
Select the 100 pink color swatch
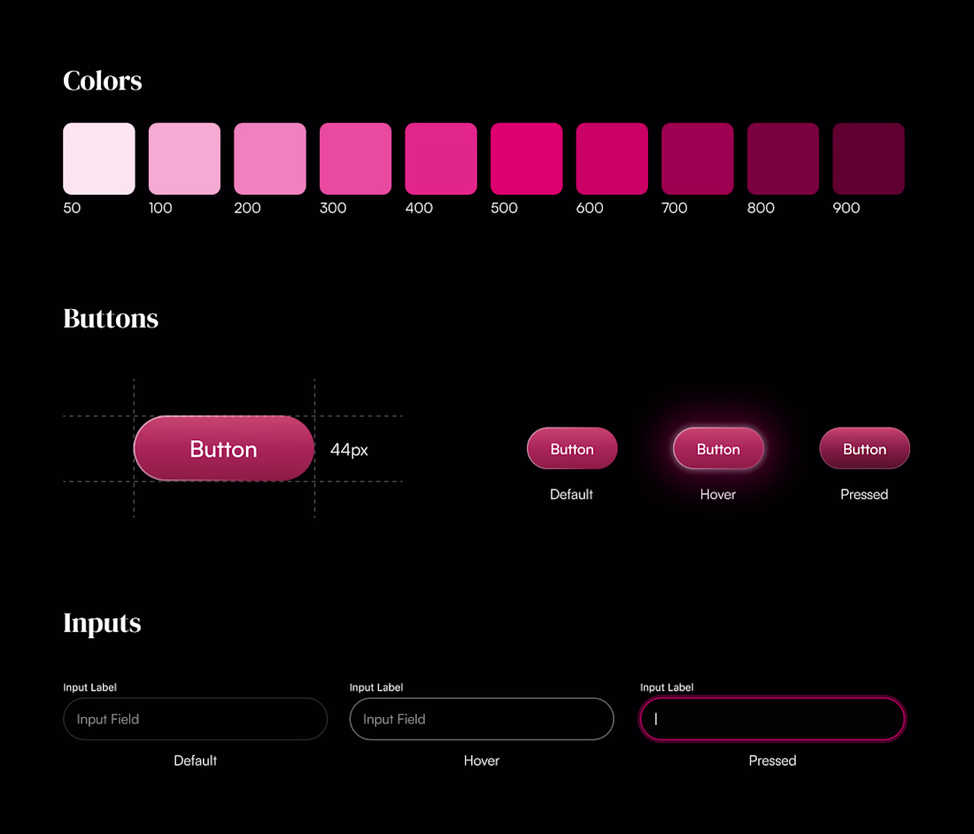(x=184, y=158)
